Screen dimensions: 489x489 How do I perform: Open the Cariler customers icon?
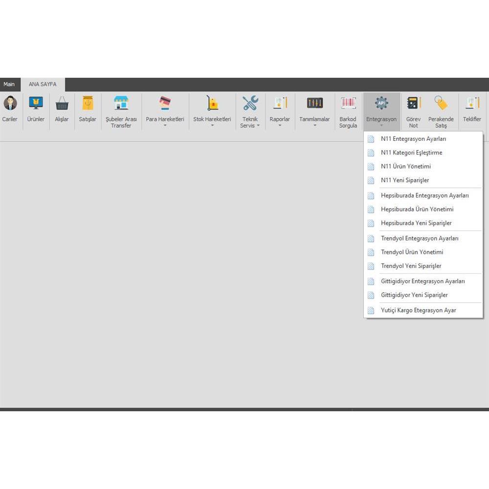[10, 104]
